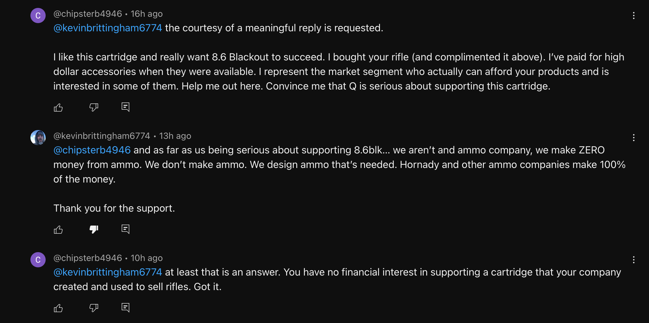
Task: Click purple C avatar on 16h comment
Action: point(38,16)
